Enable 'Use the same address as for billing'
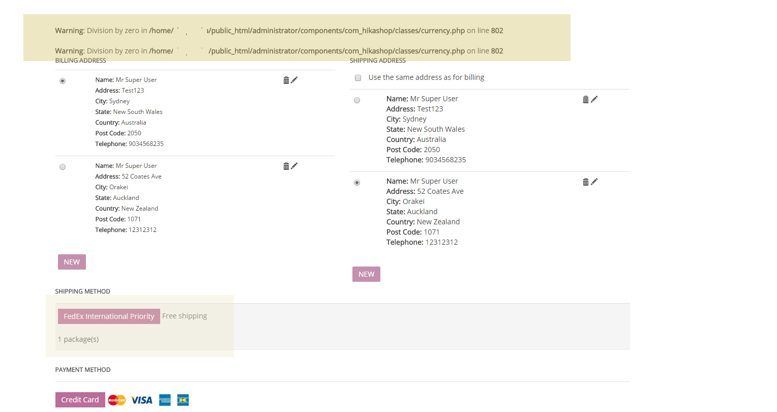This screenshot has width=777, height=412. (x=358, y=78)
